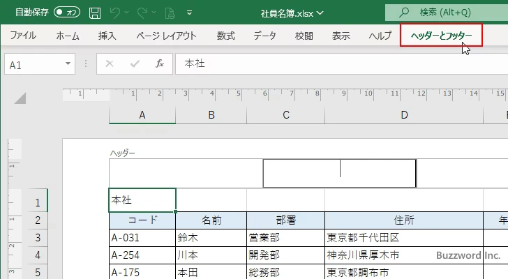Image resolution: width=508 pixels, height=279 pixels.
Task: Select the ヘッダーとフッター tab
Action: 441,36
